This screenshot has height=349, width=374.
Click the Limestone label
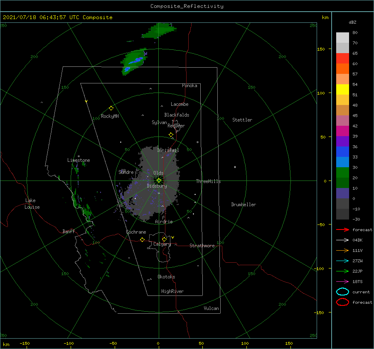(x=79, y=160)
